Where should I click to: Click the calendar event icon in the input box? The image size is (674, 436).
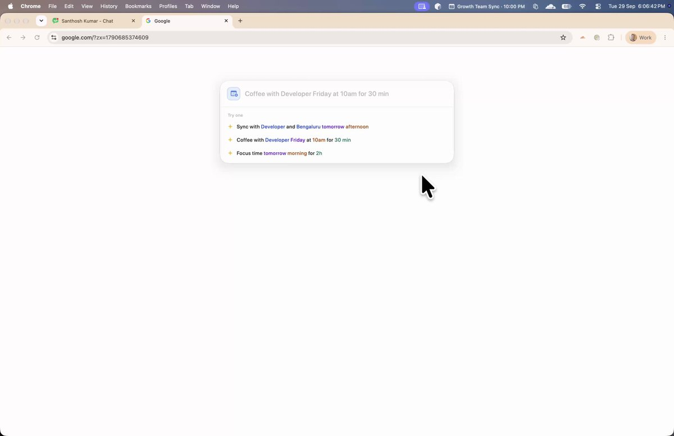click(234, 94)
